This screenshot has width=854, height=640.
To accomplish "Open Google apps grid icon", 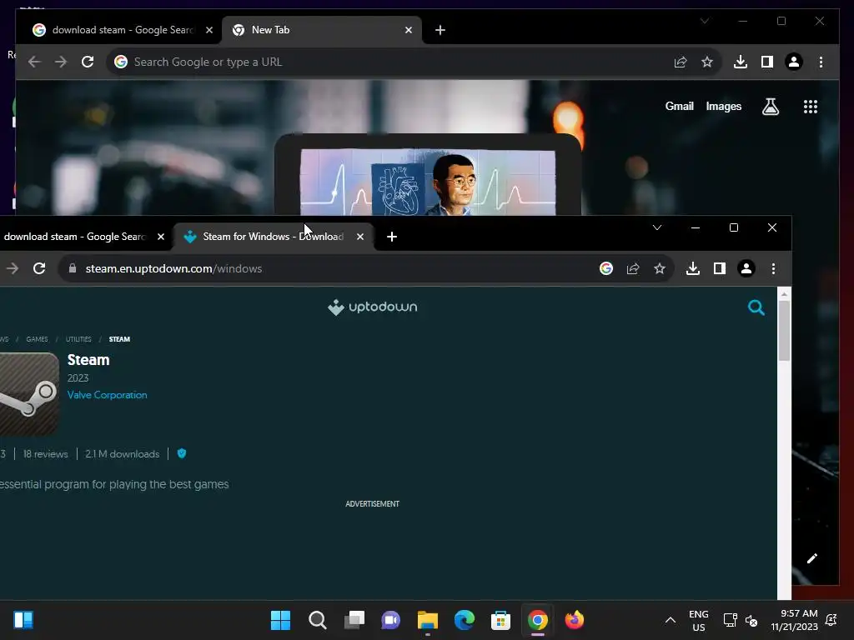I will 811,107.
